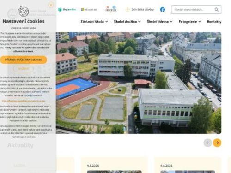The image size is (231, 173).
Task: Click the cookie icon above Nastavení cookies
Action: point(24,12)
